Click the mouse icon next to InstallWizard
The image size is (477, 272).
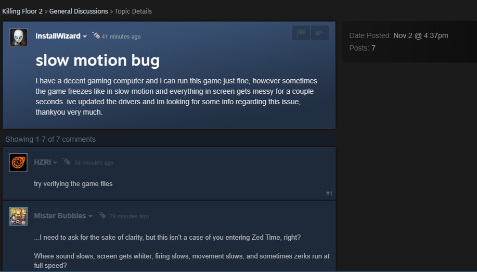coord(96,35)
